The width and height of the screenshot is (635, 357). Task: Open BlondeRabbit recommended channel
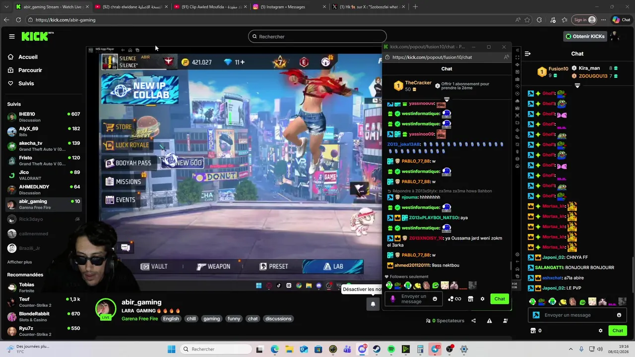click(x=44, y=316)
